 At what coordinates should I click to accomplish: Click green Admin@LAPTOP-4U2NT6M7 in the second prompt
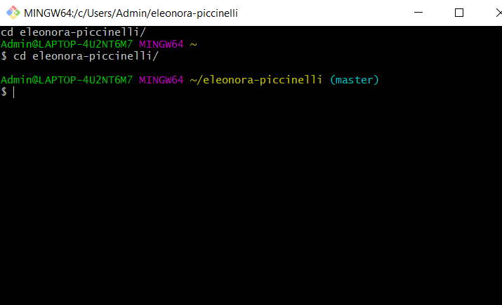[67, 80]
